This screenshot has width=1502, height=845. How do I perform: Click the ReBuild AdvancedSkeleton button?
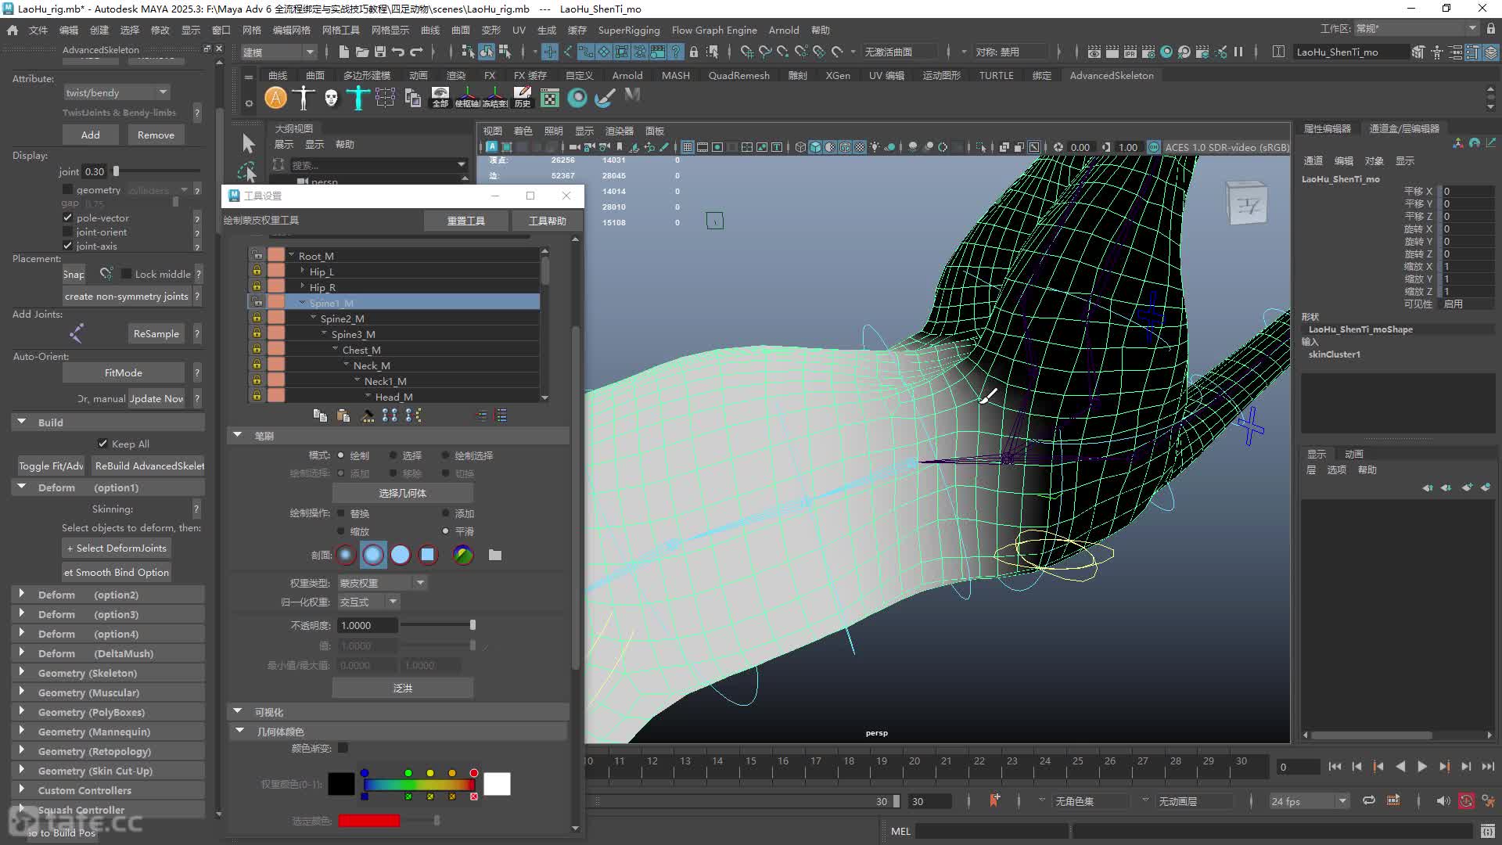[149, 466]
